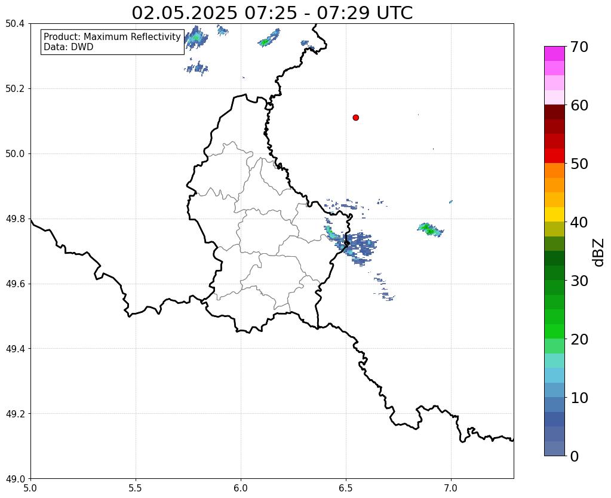Click the 10 tick label on the colorbar
Screen dimensions: 611x498
[579, 398]
